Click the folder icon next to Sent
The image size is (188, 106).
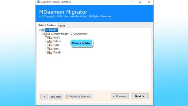tap(51, 49)
